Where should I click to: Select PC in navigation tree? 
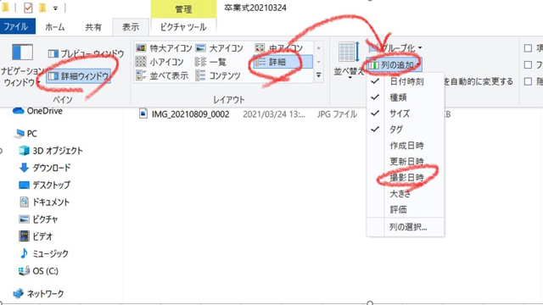(25, 134)
